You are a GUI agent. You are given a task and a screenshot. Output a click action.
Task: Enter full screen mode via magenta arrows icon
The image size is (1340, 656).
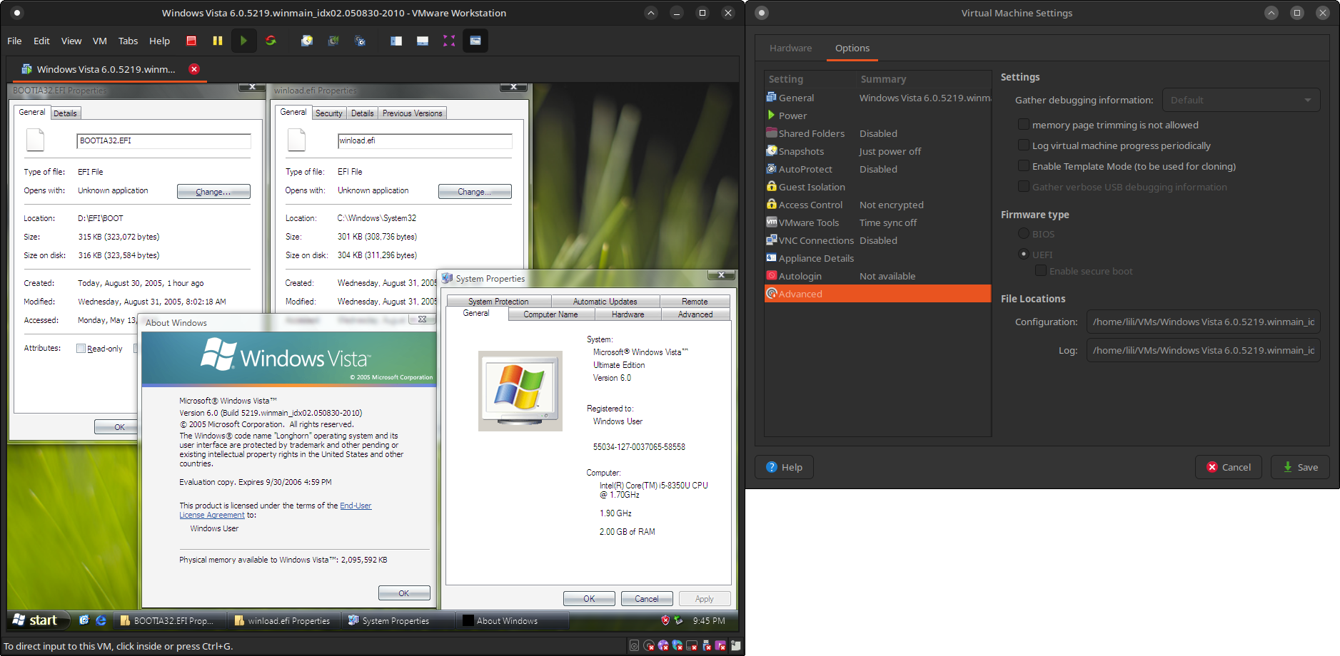(449, 41)
